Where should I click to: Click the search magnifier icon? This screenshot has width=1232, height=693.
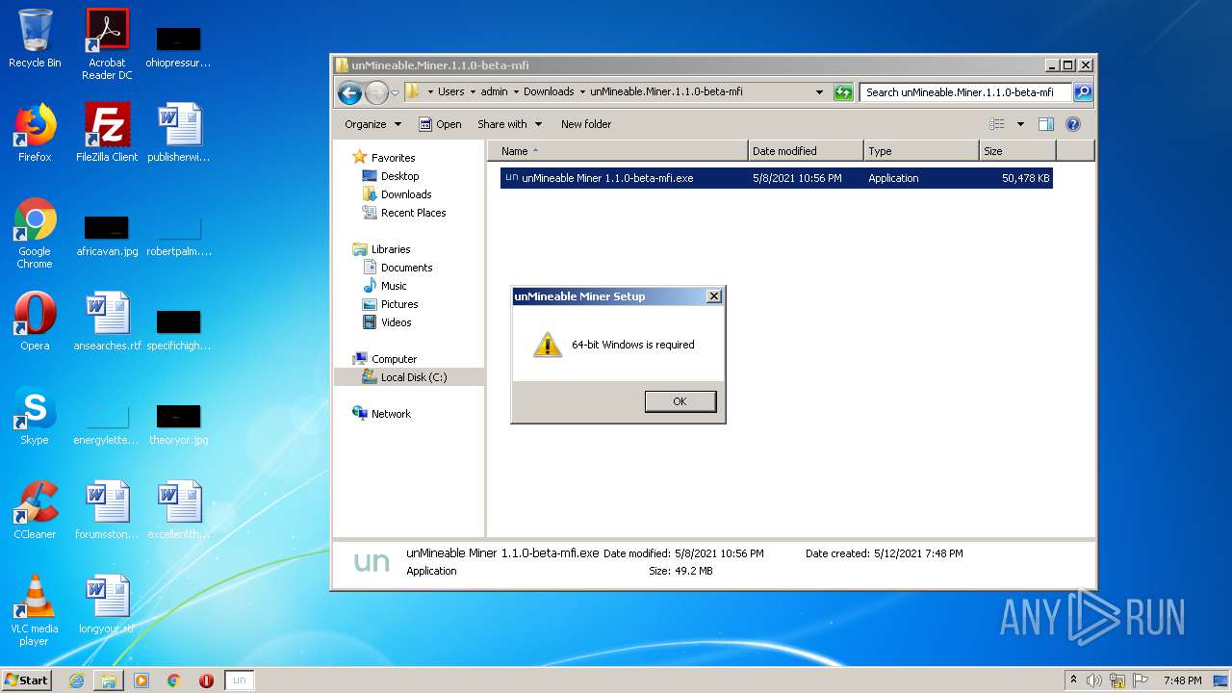click(1083, 92)
